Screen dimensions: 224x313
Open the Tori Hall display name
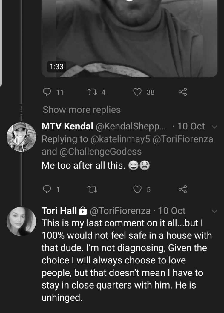click(x=59, y=211)
